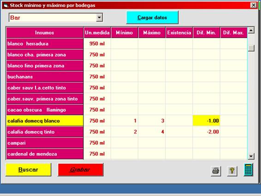Click the Máximo cell for calafia domecq tinto
Image resolution: width=261 pixels, height=196 pixels.
coord(152,132)
